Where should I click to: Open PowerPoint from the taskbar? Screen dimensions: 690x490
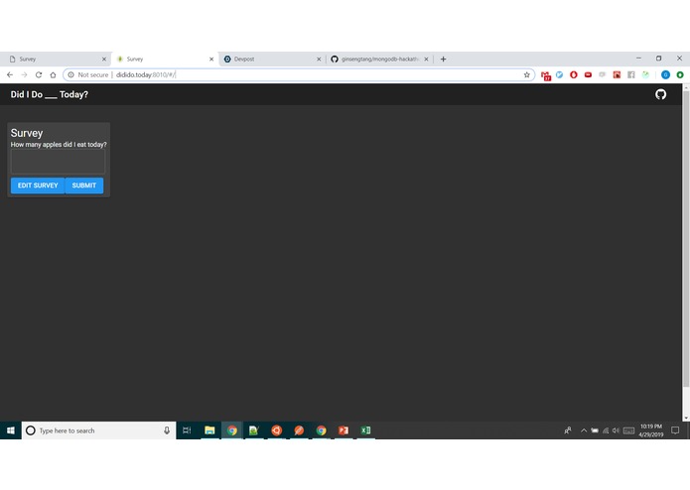[344, 430]
